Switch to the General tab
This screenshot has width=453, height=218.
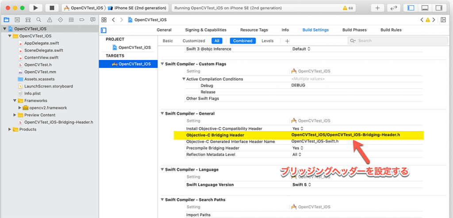(x=164, y=30)
